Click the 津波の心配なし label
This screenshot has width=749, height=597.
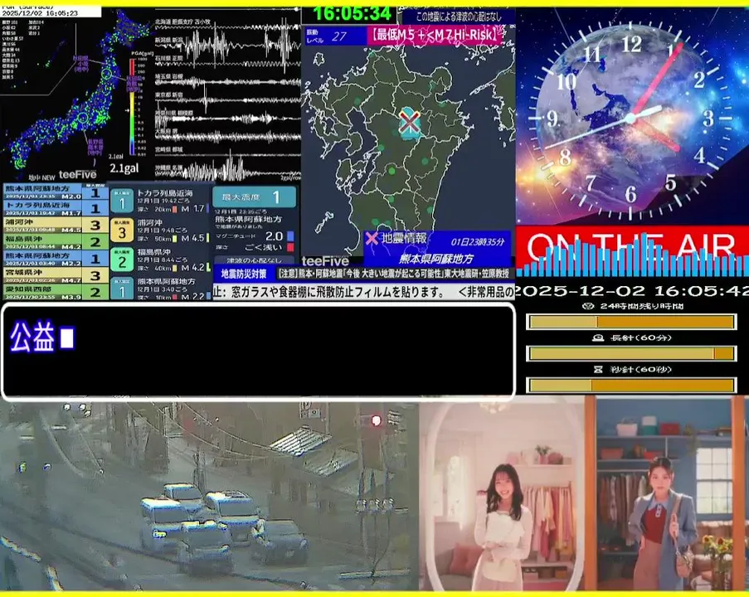pyautogui.click(x=254, y=260)
